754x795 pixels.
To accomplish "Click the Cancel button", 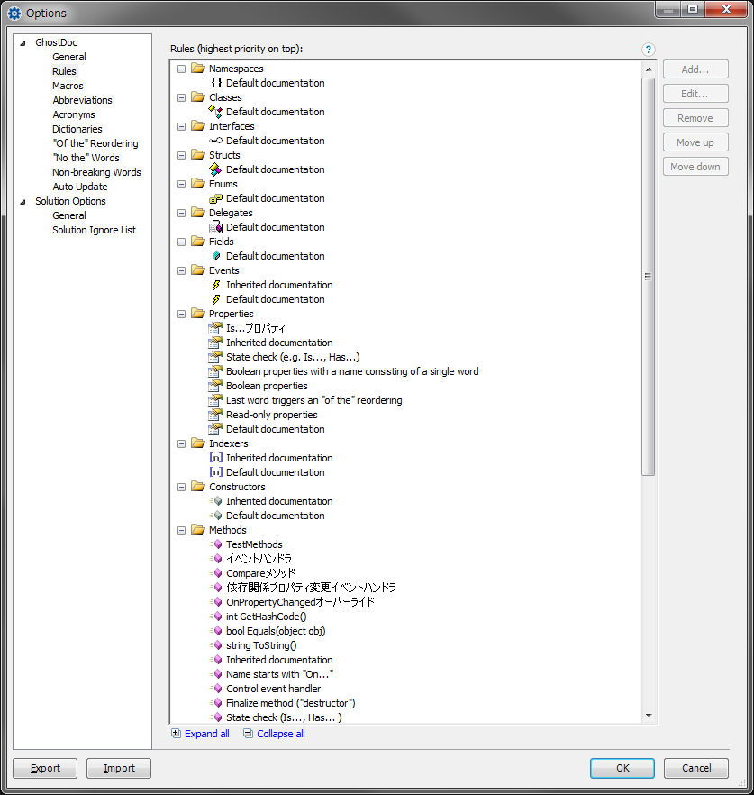I will (696, 768).
